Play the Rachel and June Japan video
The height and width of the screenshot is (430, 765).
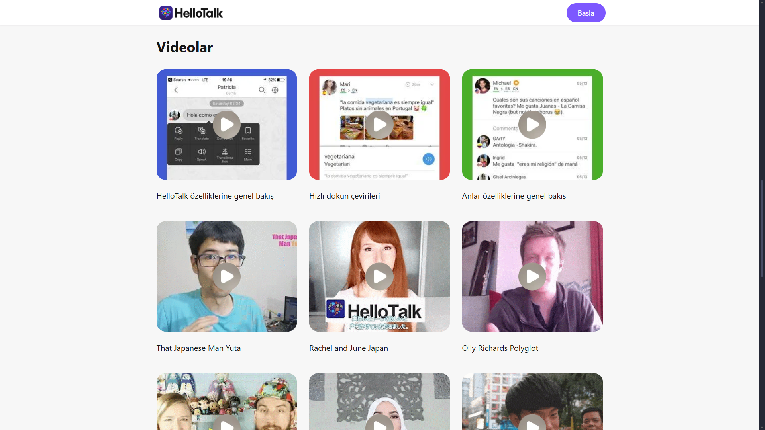[379, 276]
